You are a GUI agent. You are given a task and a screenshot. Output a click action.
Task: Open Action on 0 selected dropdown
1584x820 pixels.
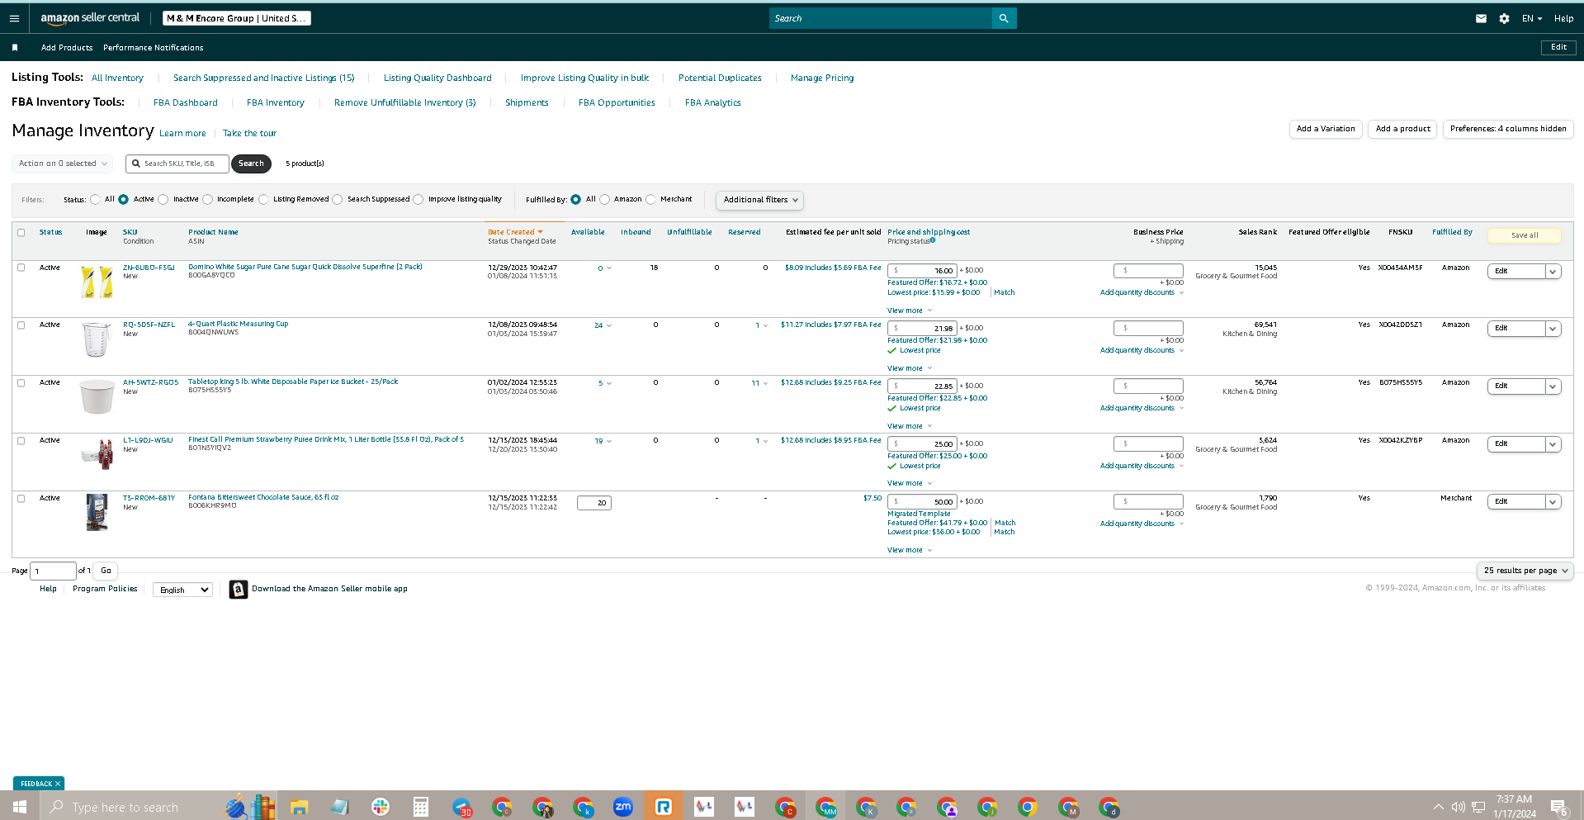(x=62, y=164)
